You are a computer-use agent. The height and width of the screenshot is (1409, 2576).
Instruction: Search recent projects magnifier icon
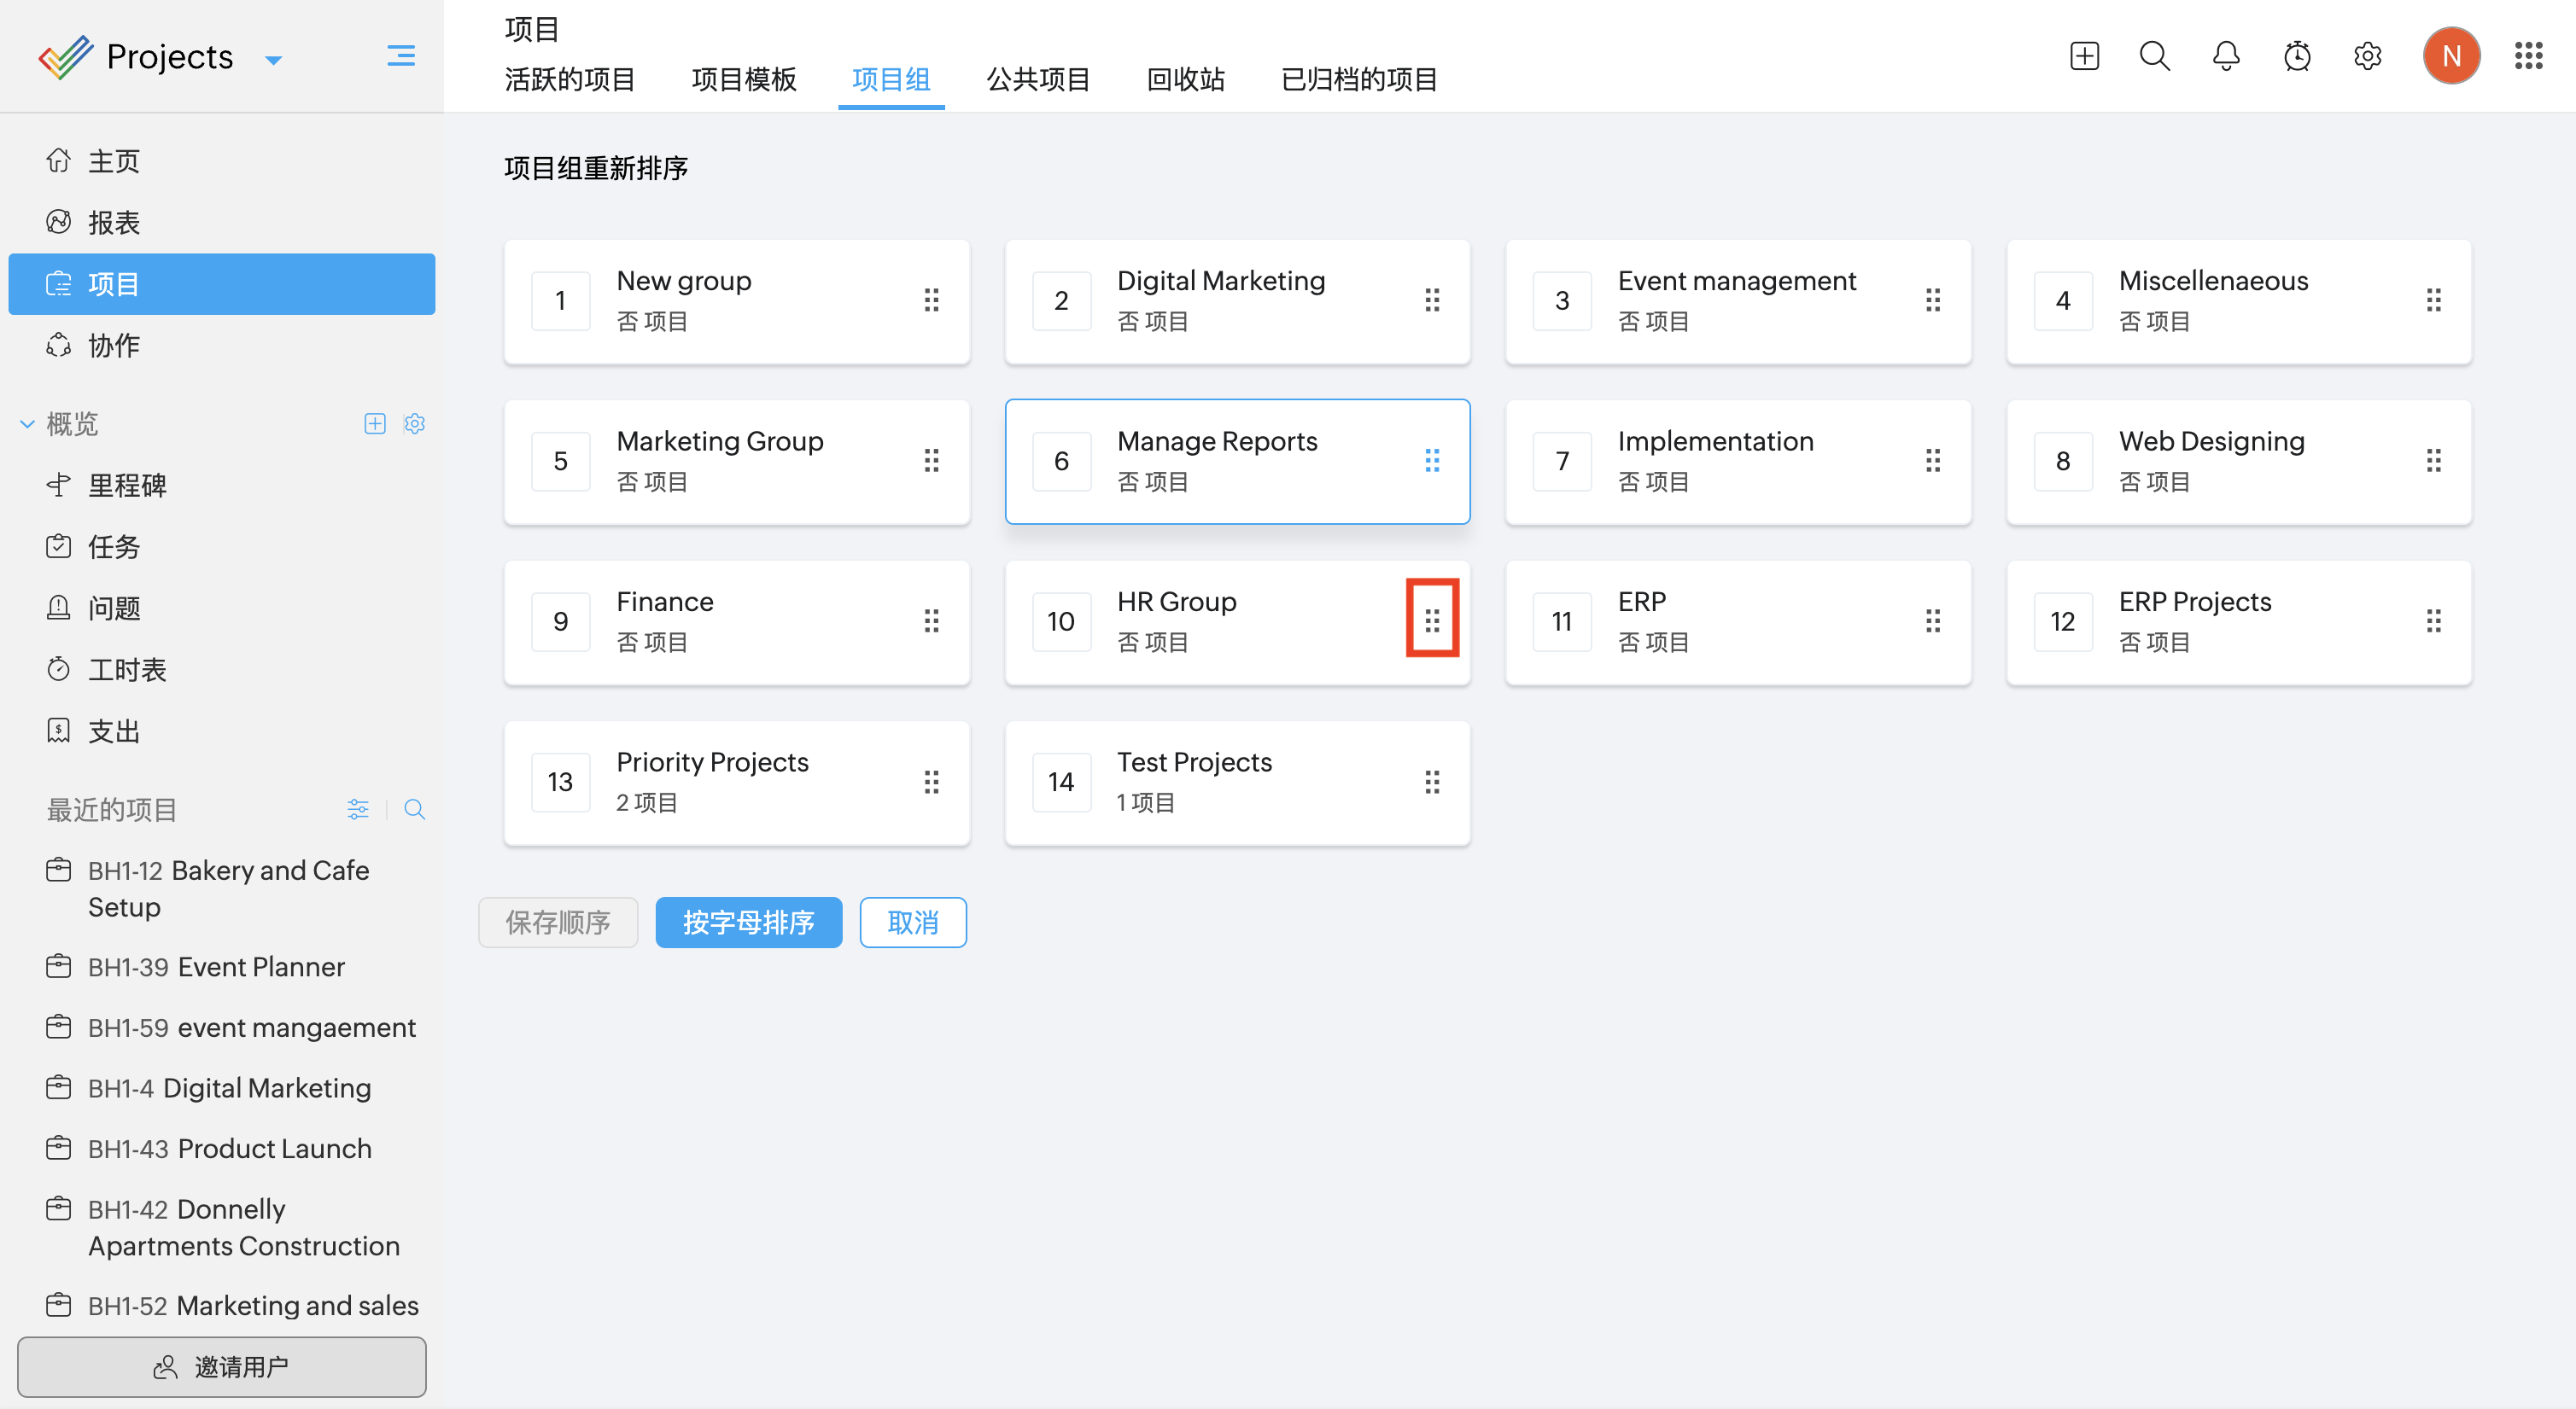(x=414, y=809)
